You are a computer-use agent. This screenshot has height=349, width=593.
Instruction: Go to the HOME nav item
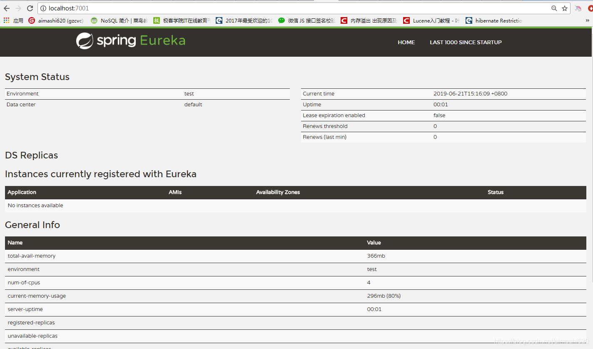(x=406, y=42)
